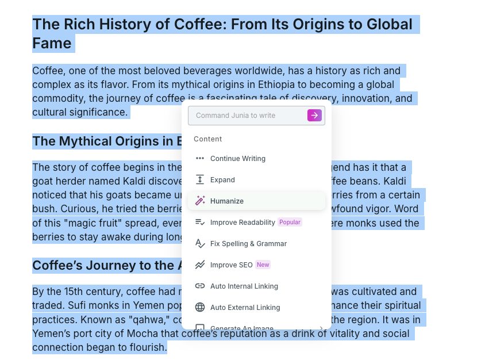Click the New badge beside Improve SEO
The height and width of the screenshot is (364, 485).
coord(263,265)
